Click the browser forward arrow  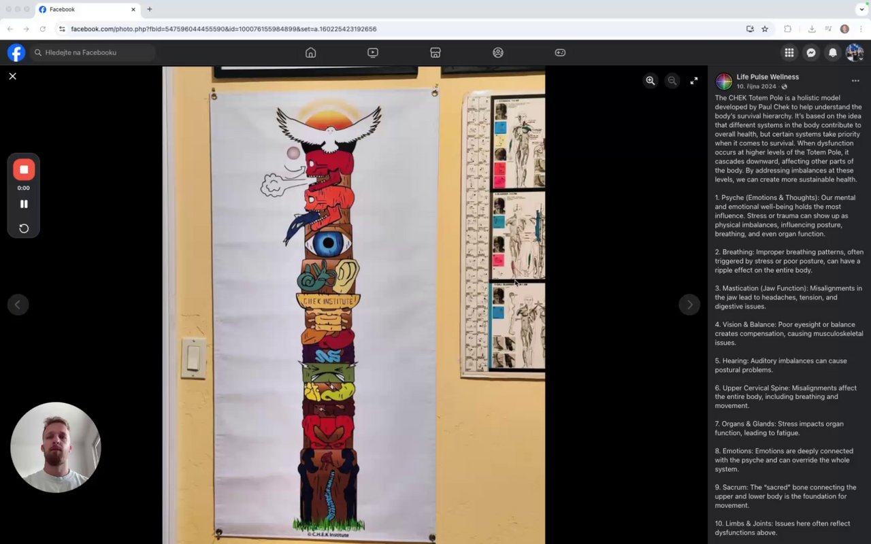pyautogui.click(x=26, y=29)
